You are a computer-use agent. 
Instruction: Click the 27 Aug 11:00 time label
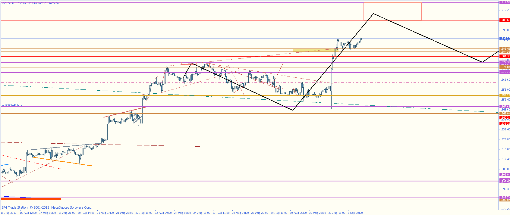click(221, 213)
